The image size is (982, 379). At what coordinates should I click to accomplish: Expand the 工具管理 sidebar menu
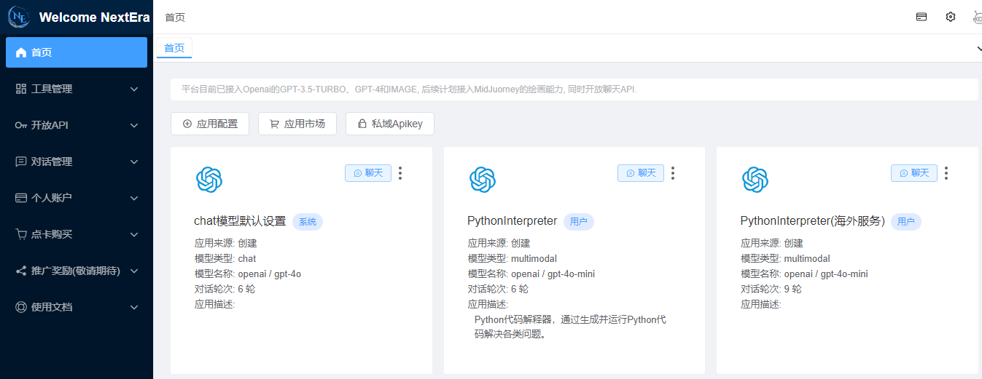tap(77, 89)
